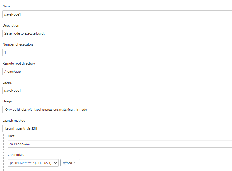Expand the jenkinuser Credentials dropdown
Viewport: 232px width, 171px height.
point(33,163)
